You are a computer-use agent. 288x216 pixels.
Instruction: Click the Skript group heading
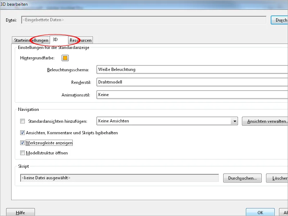(x=23, y=166)
